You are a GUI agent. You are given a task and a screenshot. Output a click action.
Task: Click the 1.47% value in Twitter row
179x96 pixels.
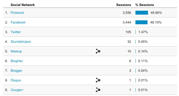click(x=143, y=32)
